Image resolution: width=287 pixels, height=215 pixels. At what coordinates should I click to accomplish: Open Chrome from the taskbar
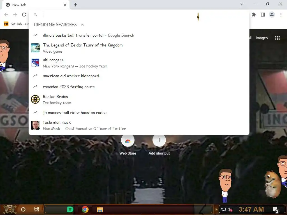tap(85, 209)
